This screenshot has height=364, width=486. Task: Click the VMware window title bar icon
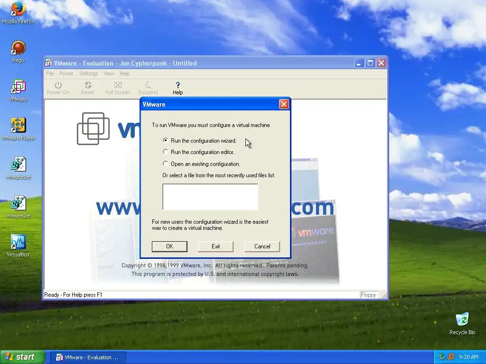pos(48,63)
